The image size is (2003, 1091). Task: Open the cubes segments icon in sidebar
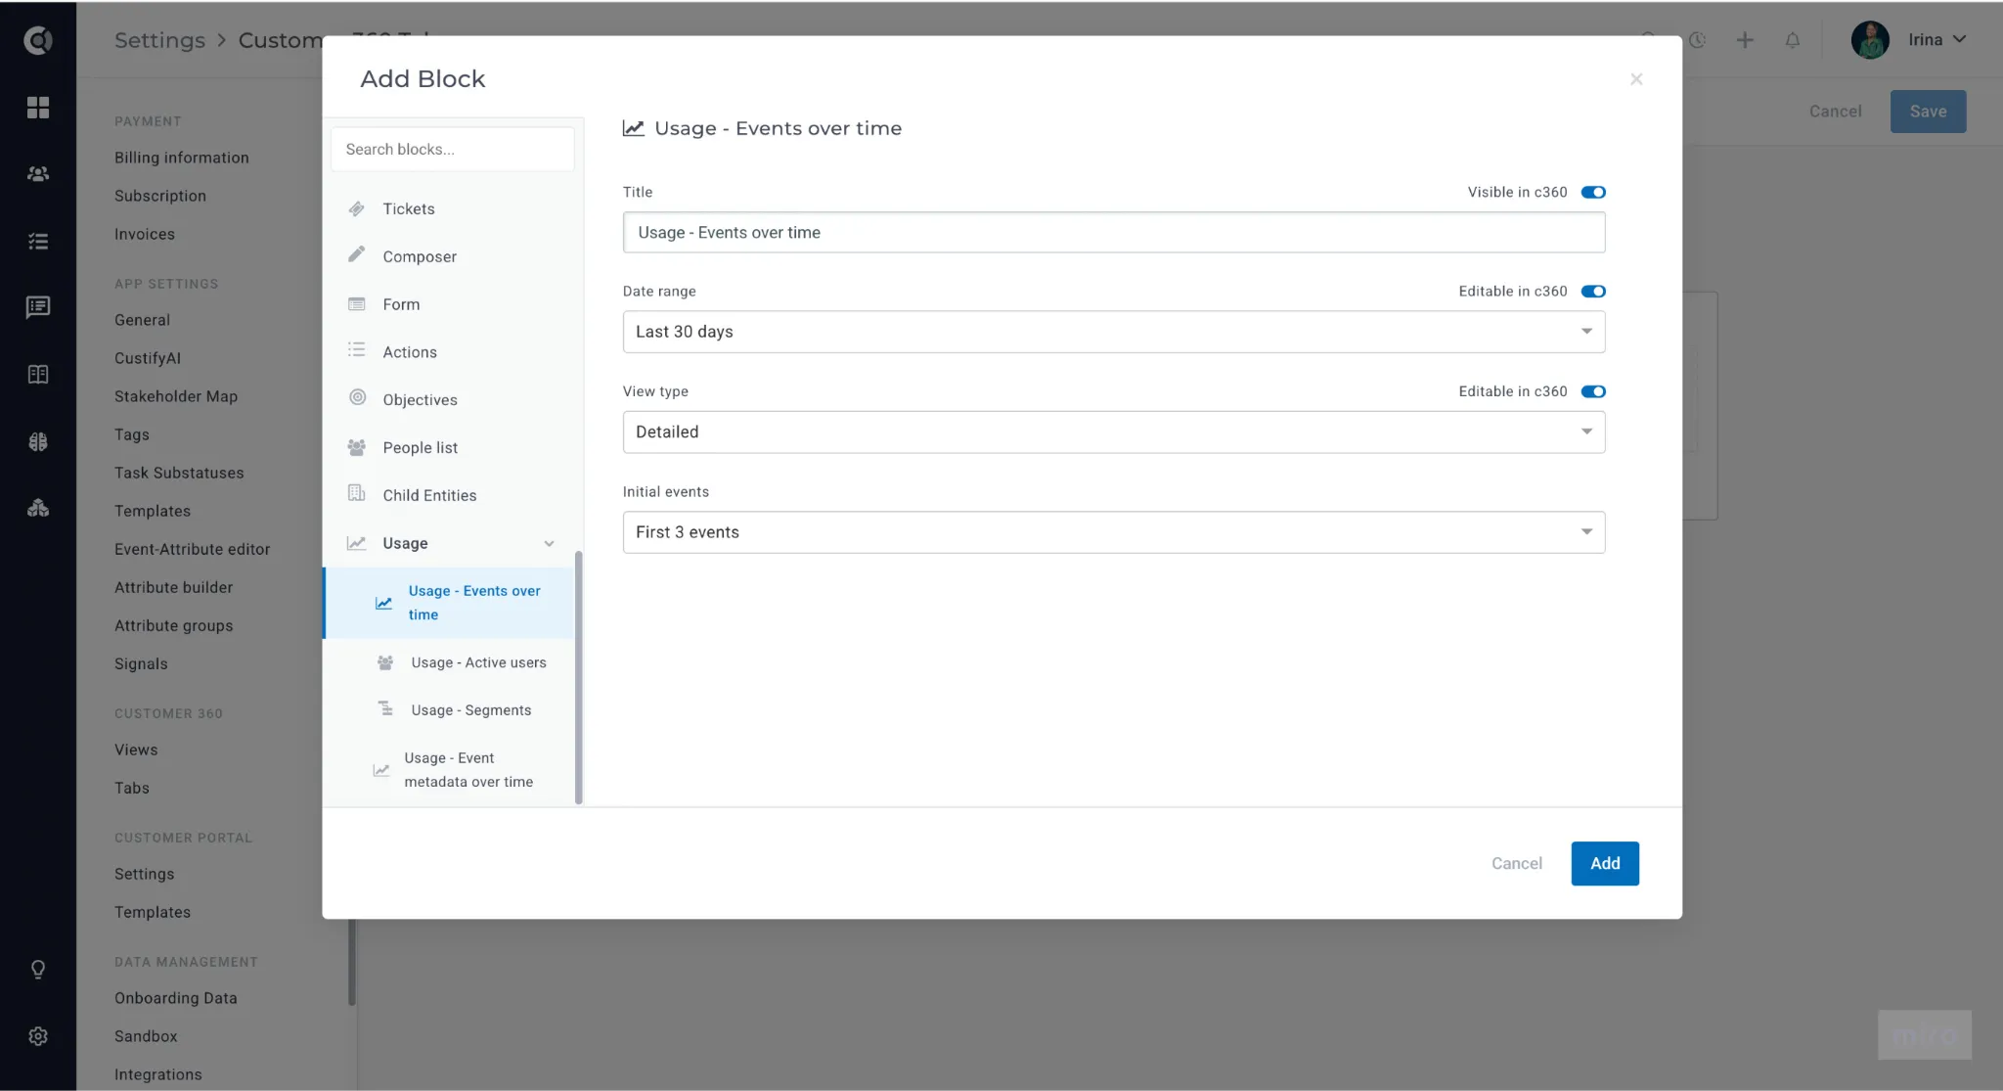[x=38, y=508]
